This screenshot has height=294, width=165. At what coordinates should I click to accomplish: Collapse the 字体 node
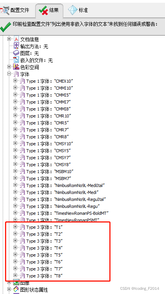coord(9,74)
